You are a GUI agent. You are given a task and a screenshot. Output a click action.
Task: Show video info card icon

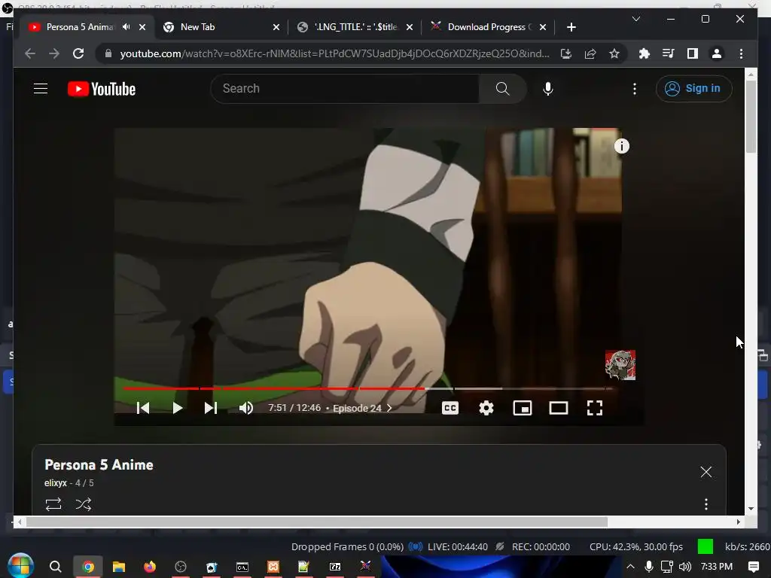point(621,146)
